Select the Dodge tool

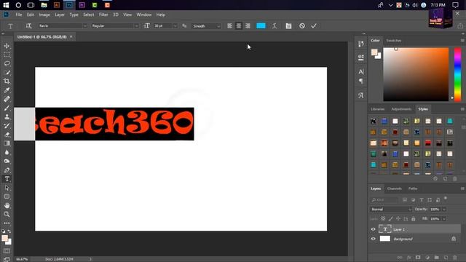pos(7,161)
